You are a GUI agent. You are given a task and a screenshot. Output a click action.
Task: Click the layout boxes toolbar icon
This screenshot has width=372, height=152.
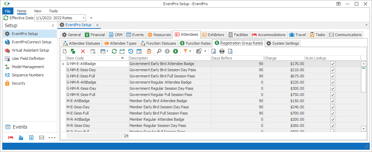199,51
